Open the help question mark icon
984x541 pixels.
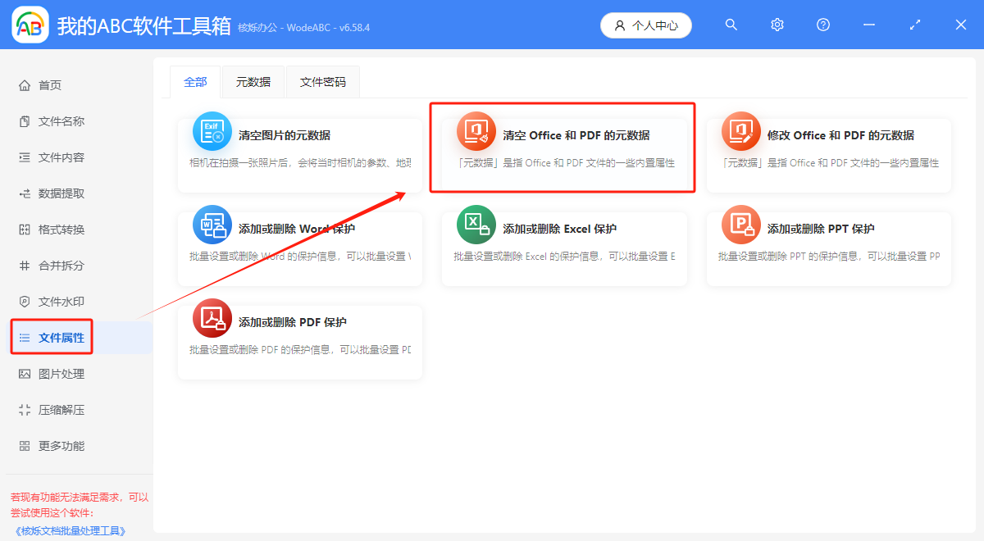coord(823,25)
